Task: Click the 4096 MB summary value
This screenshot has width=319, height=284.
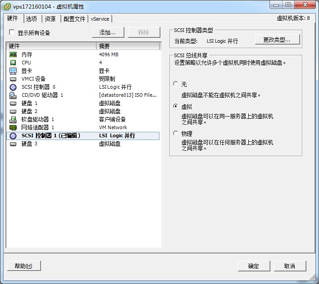Action: pyautogui.click(x=109, y=54)
